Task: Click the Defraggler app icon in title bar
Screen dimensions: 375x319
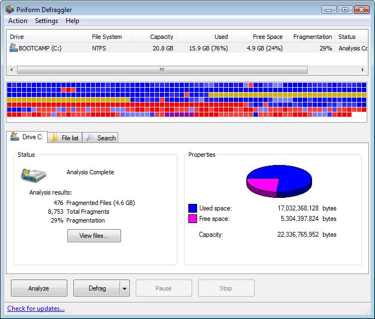Action: click(x=10, y=9)
